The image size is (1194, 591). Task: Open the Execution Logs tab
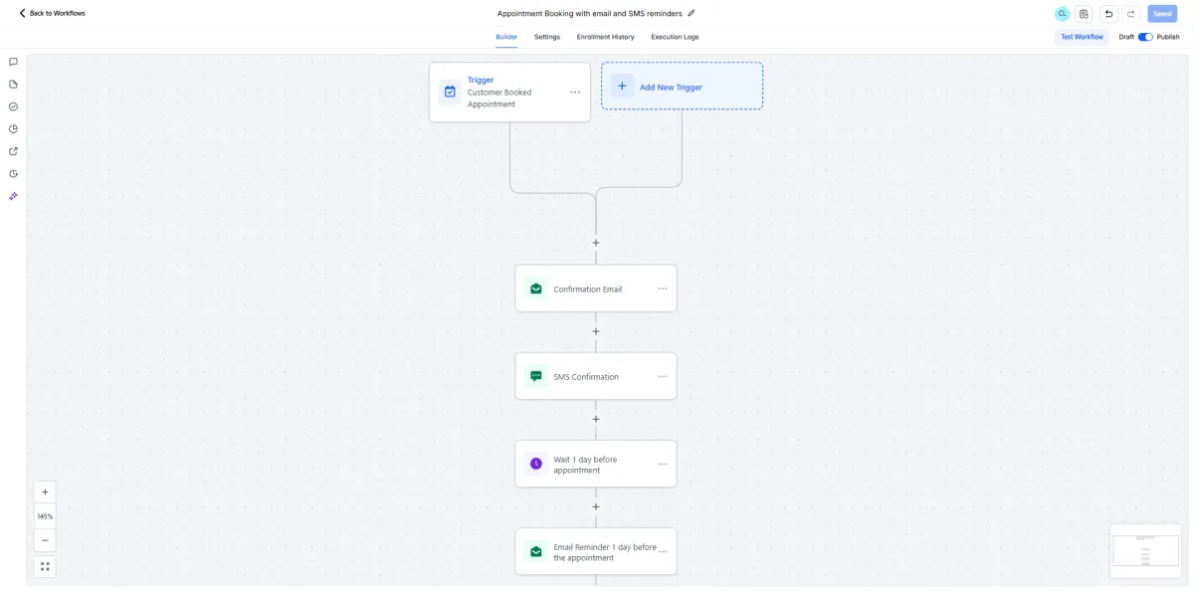[x=675, y=37]
